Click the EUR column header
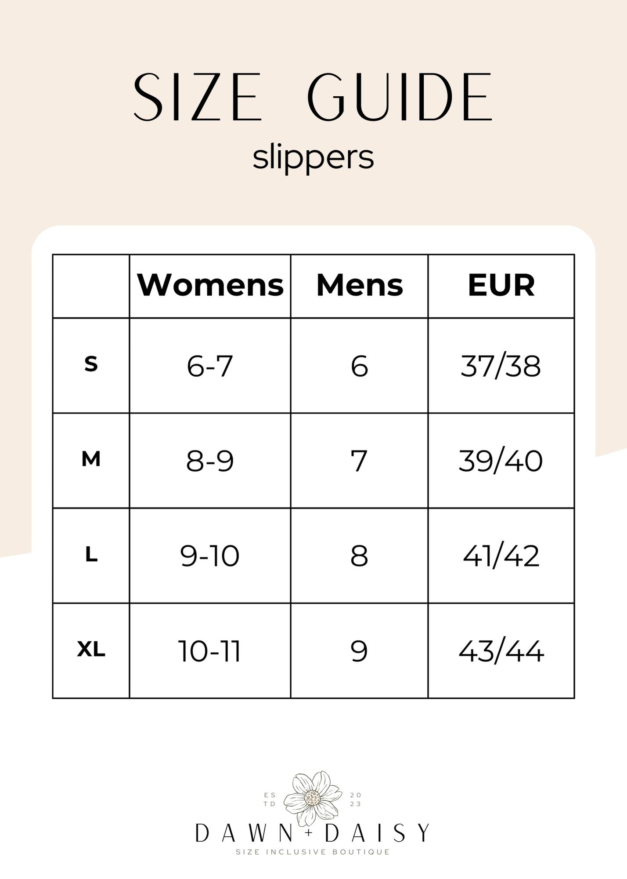 pos(501,285)
